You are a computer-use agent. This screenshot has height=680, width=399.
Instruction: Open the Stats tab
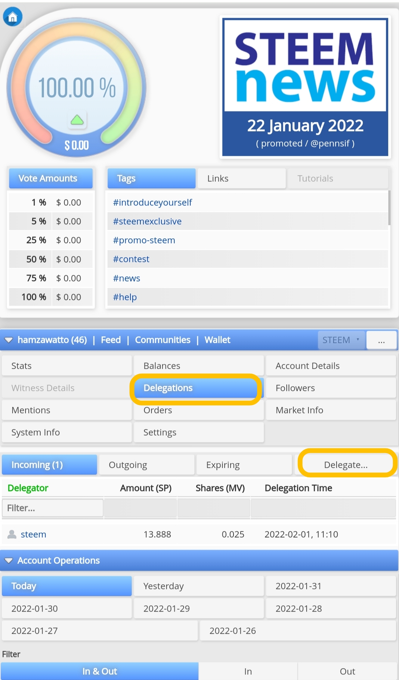pyautogui.click(x=67, y=366)
